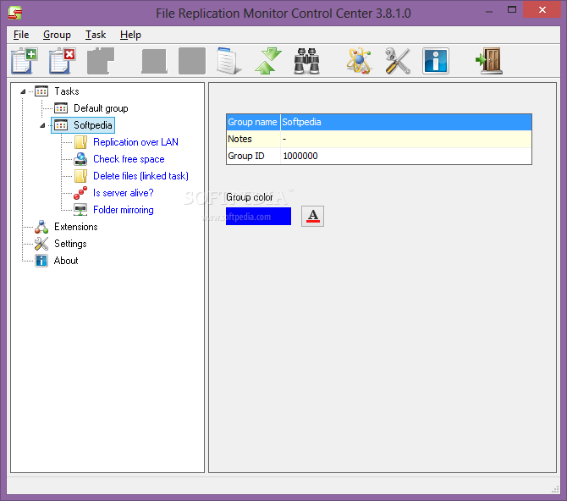567x501 pixels.
Task: Open the Extensions tree item
Action: pos(76,227)
